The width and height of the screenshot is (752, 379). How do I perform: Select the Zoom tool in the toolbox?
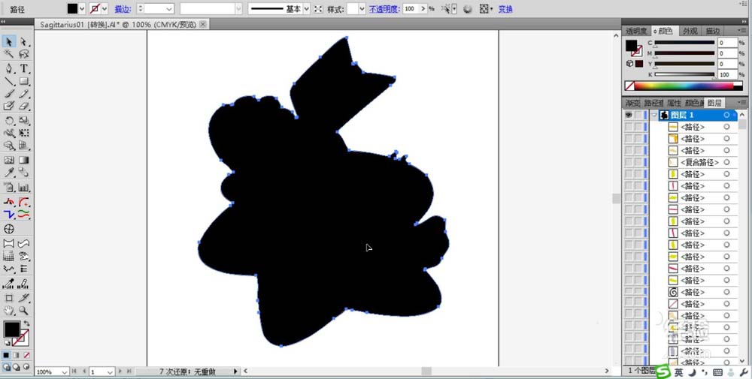click(x=23, y=311)
